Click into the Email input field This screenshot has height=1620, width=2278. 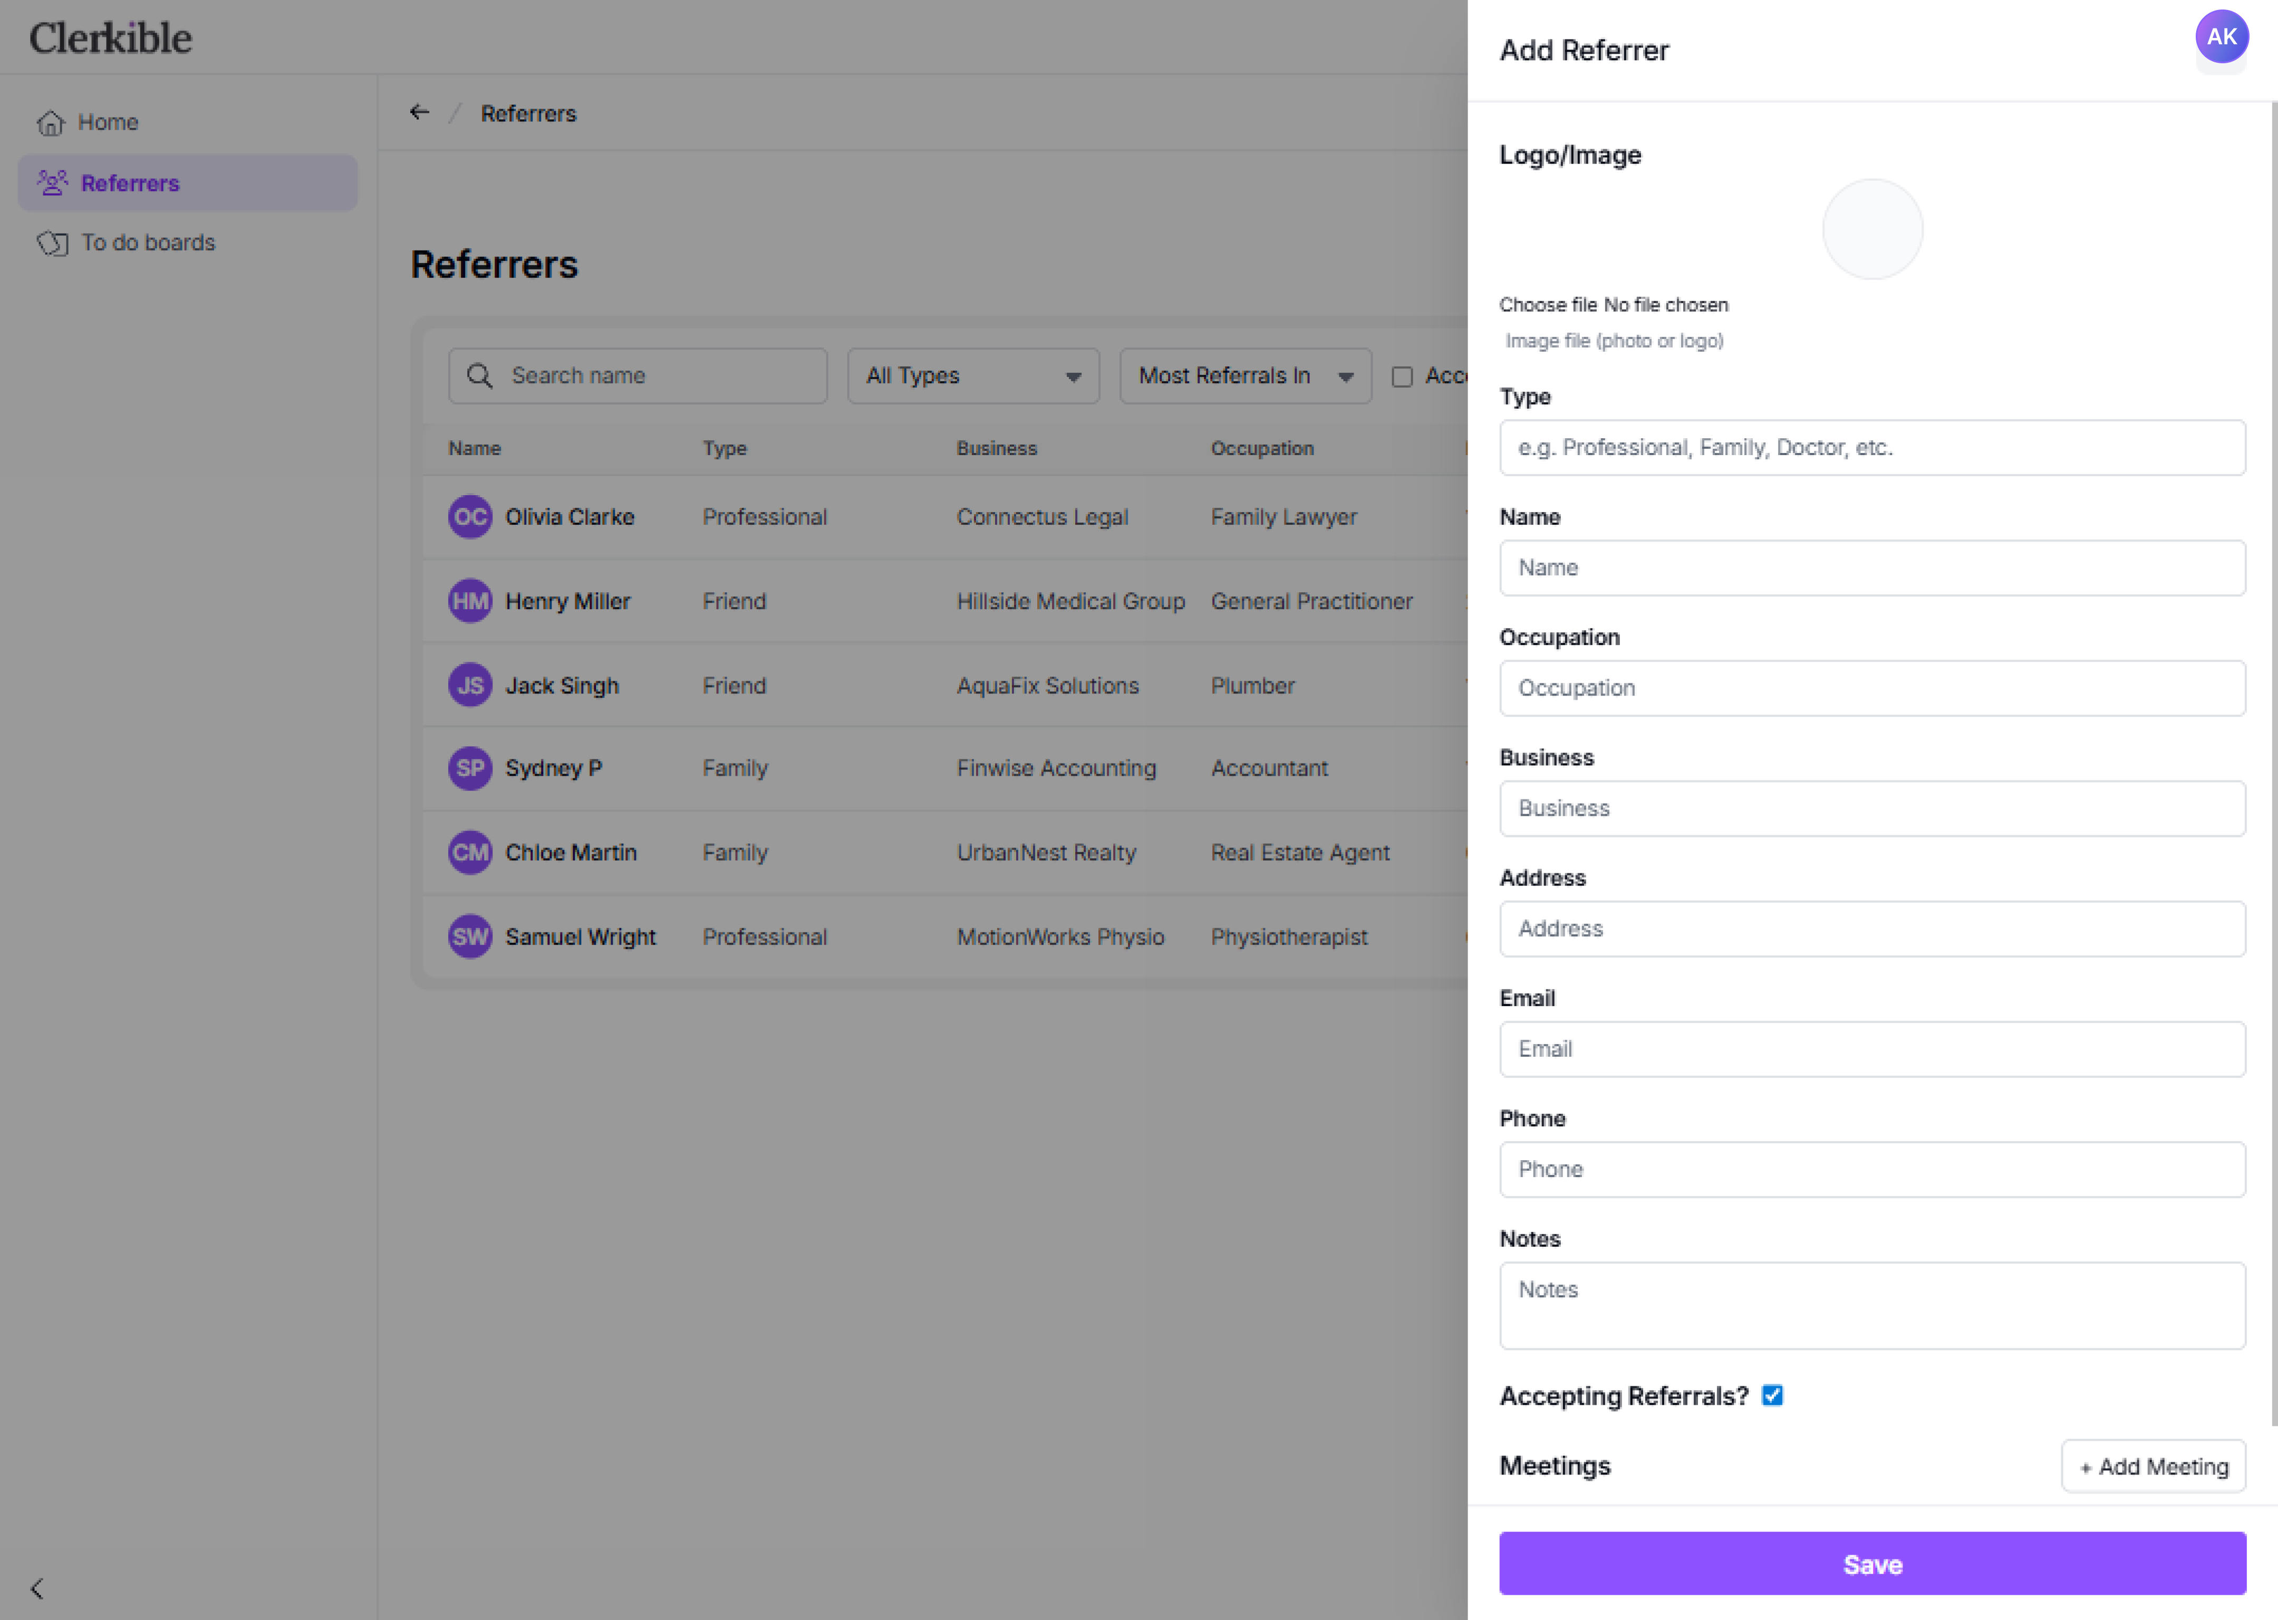click(1871, 1048)
